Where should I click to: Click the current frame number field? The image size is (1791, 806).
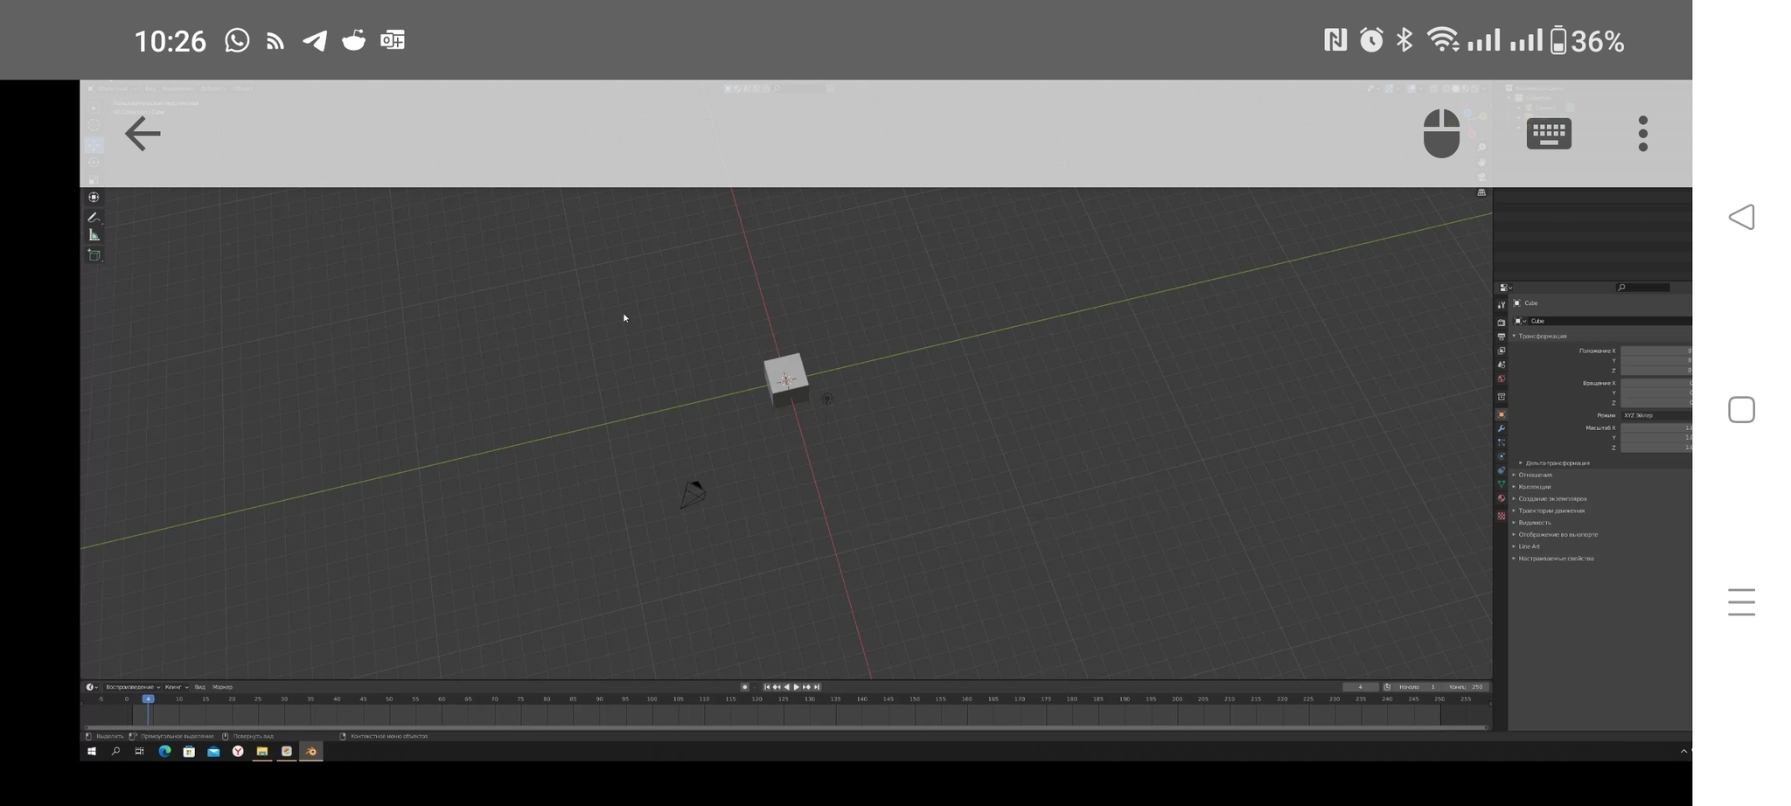coord(1360,687)
